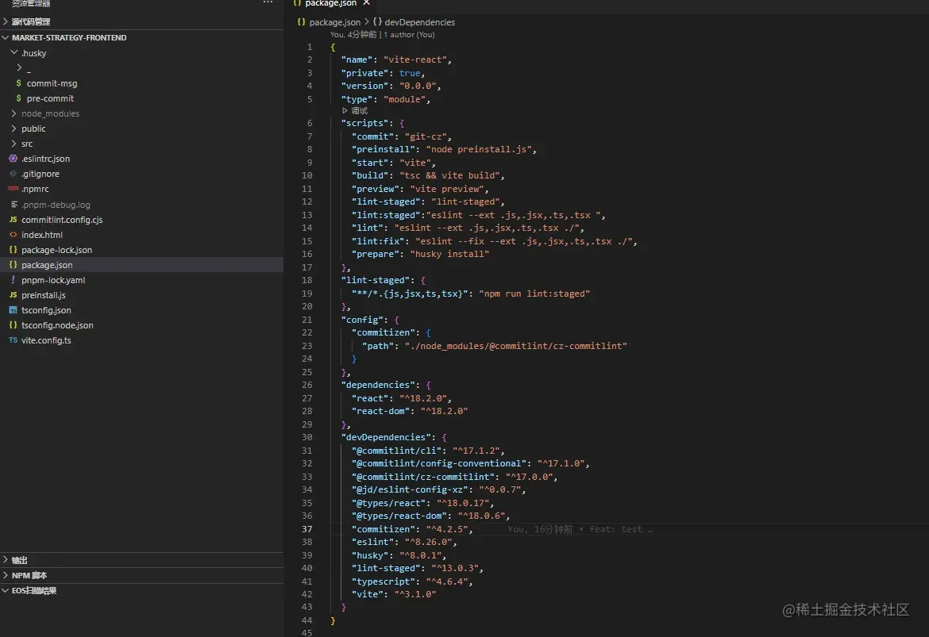Image resolution: width=929 pixels, height=637 pixels.
Task: Click the "vite" dependency key on line 42
Action: 368,594
